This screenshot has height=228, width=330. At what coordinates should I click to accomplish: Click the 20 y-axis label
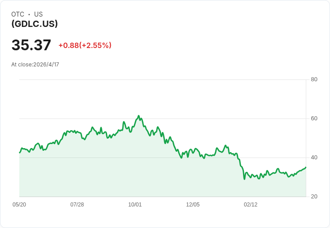click(314, 197)
